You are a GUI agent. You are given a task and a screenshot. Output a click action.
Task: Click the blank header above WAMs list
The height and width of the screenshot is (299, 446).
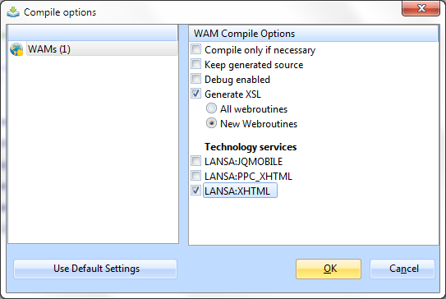[93, 33]
